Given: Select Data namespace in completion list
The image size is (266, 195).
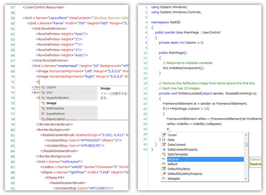Looking at the screenshot, I should (x=171, y=140).
